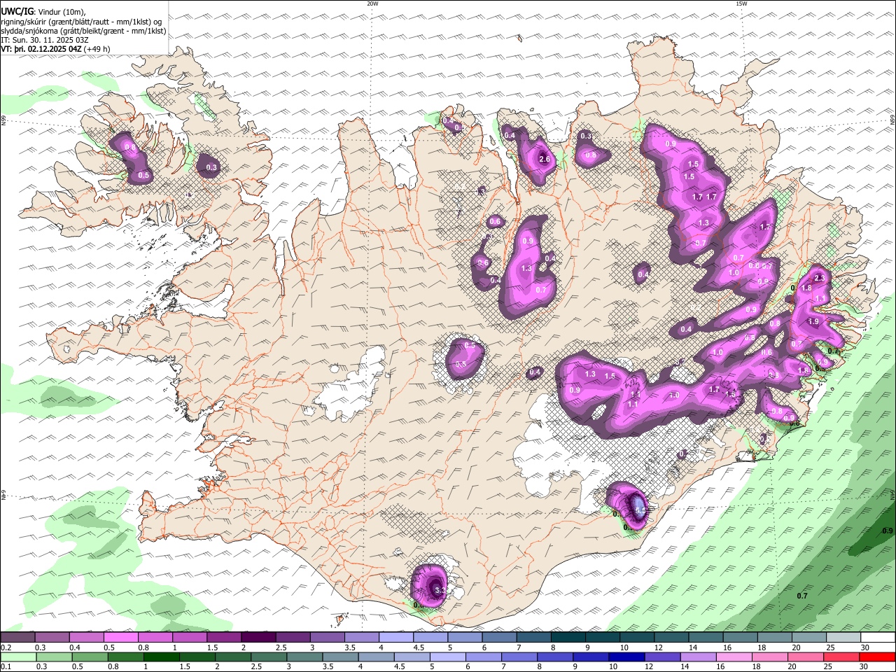Click the "0.2" label on the upper scale

6,647
